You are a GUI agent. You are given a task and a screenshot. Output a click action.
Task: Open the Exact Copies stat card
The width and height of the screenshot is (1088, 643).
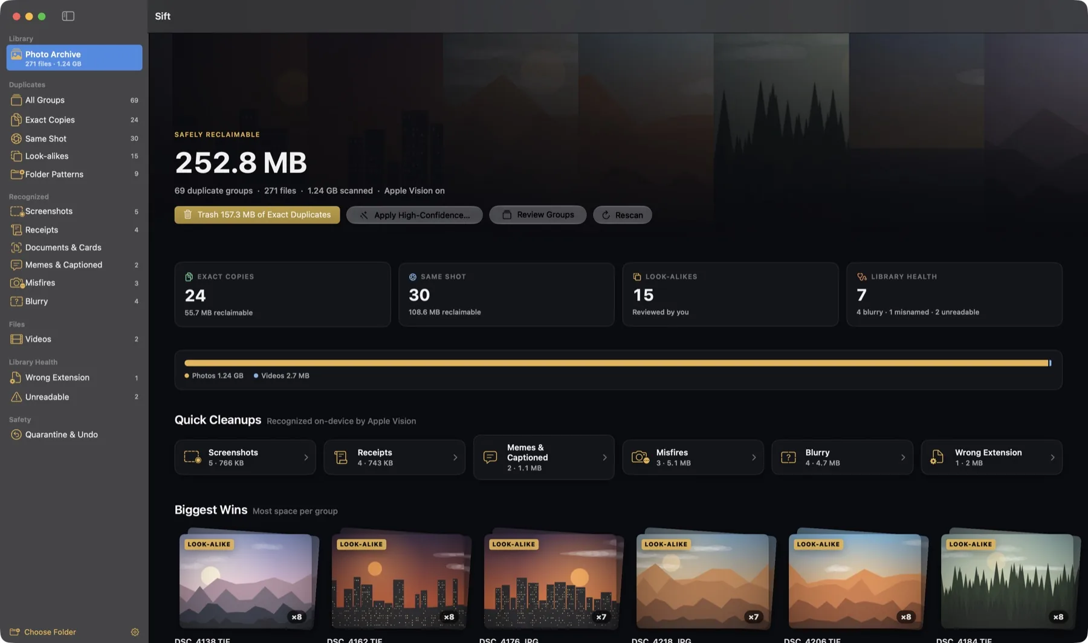[282, 295]
